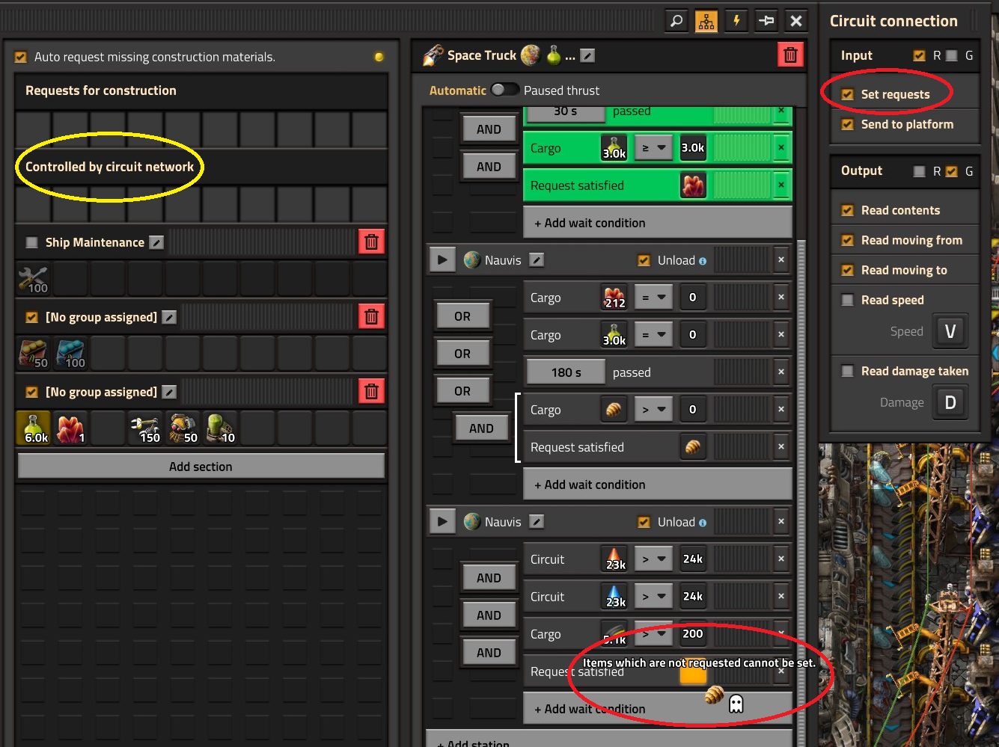Remove the 180 s passed wait condition
Image resolution: width=999 pixels, height=747 pixels.
(x=781, y=372)
